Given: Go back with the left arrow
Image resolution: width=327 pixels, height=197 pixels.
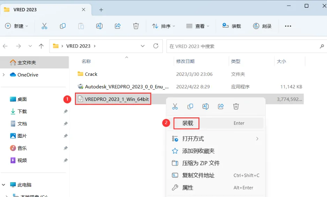Looking at the screenshot, I should click(5, 46).
